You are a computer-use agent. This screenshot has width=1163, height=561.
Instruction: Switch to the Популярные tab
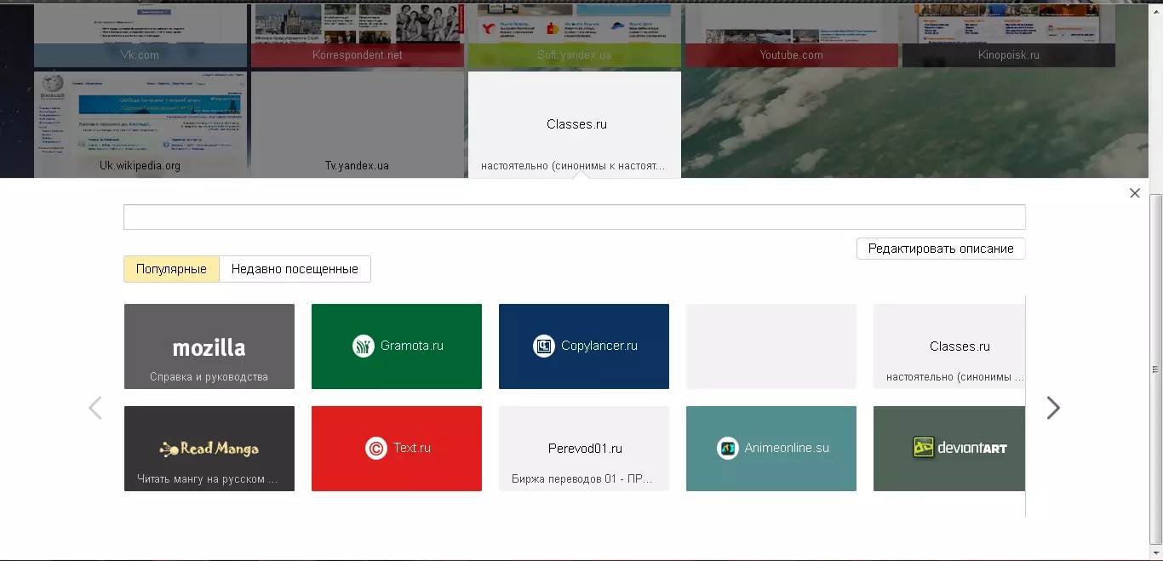(x=171, y=269)
